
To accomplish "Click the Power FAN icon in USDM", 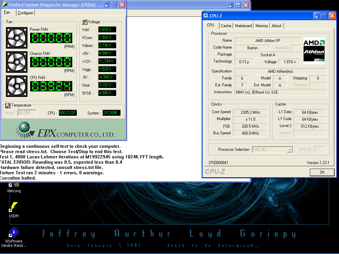I will [17, 38].
